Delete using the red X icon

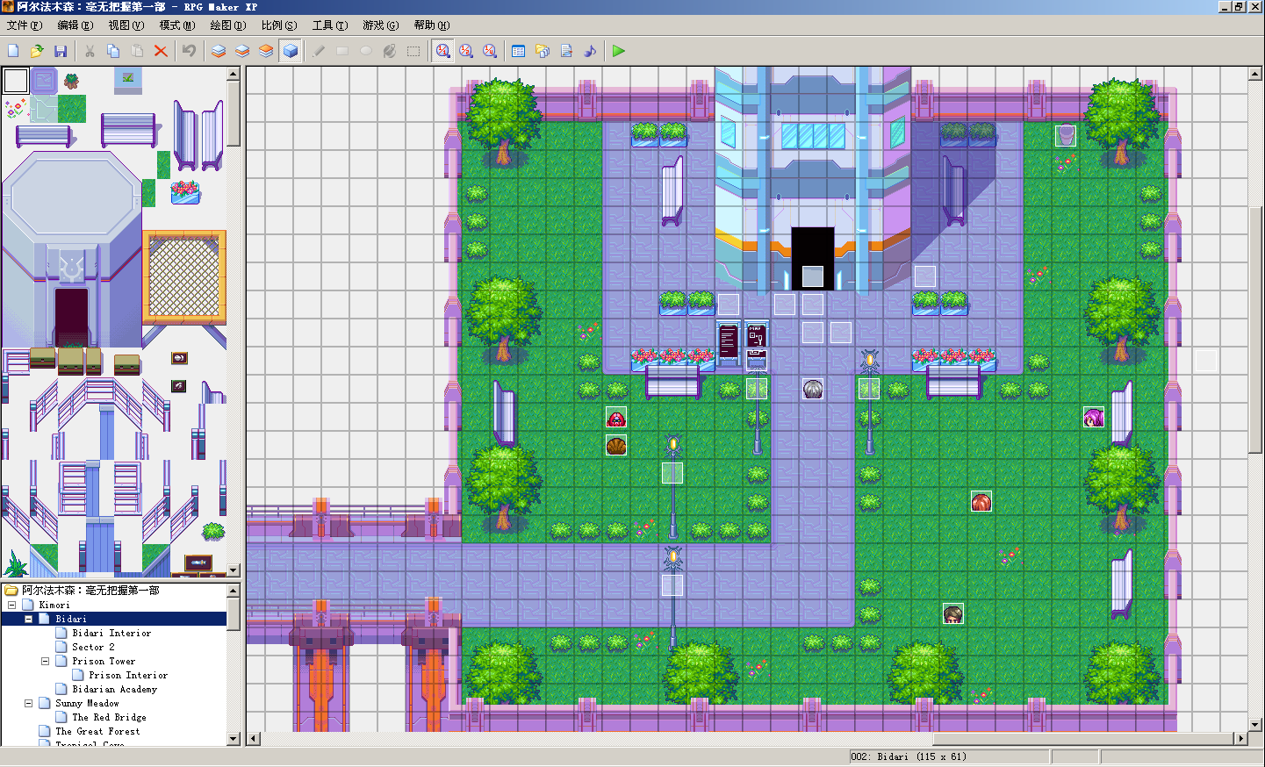161,51
